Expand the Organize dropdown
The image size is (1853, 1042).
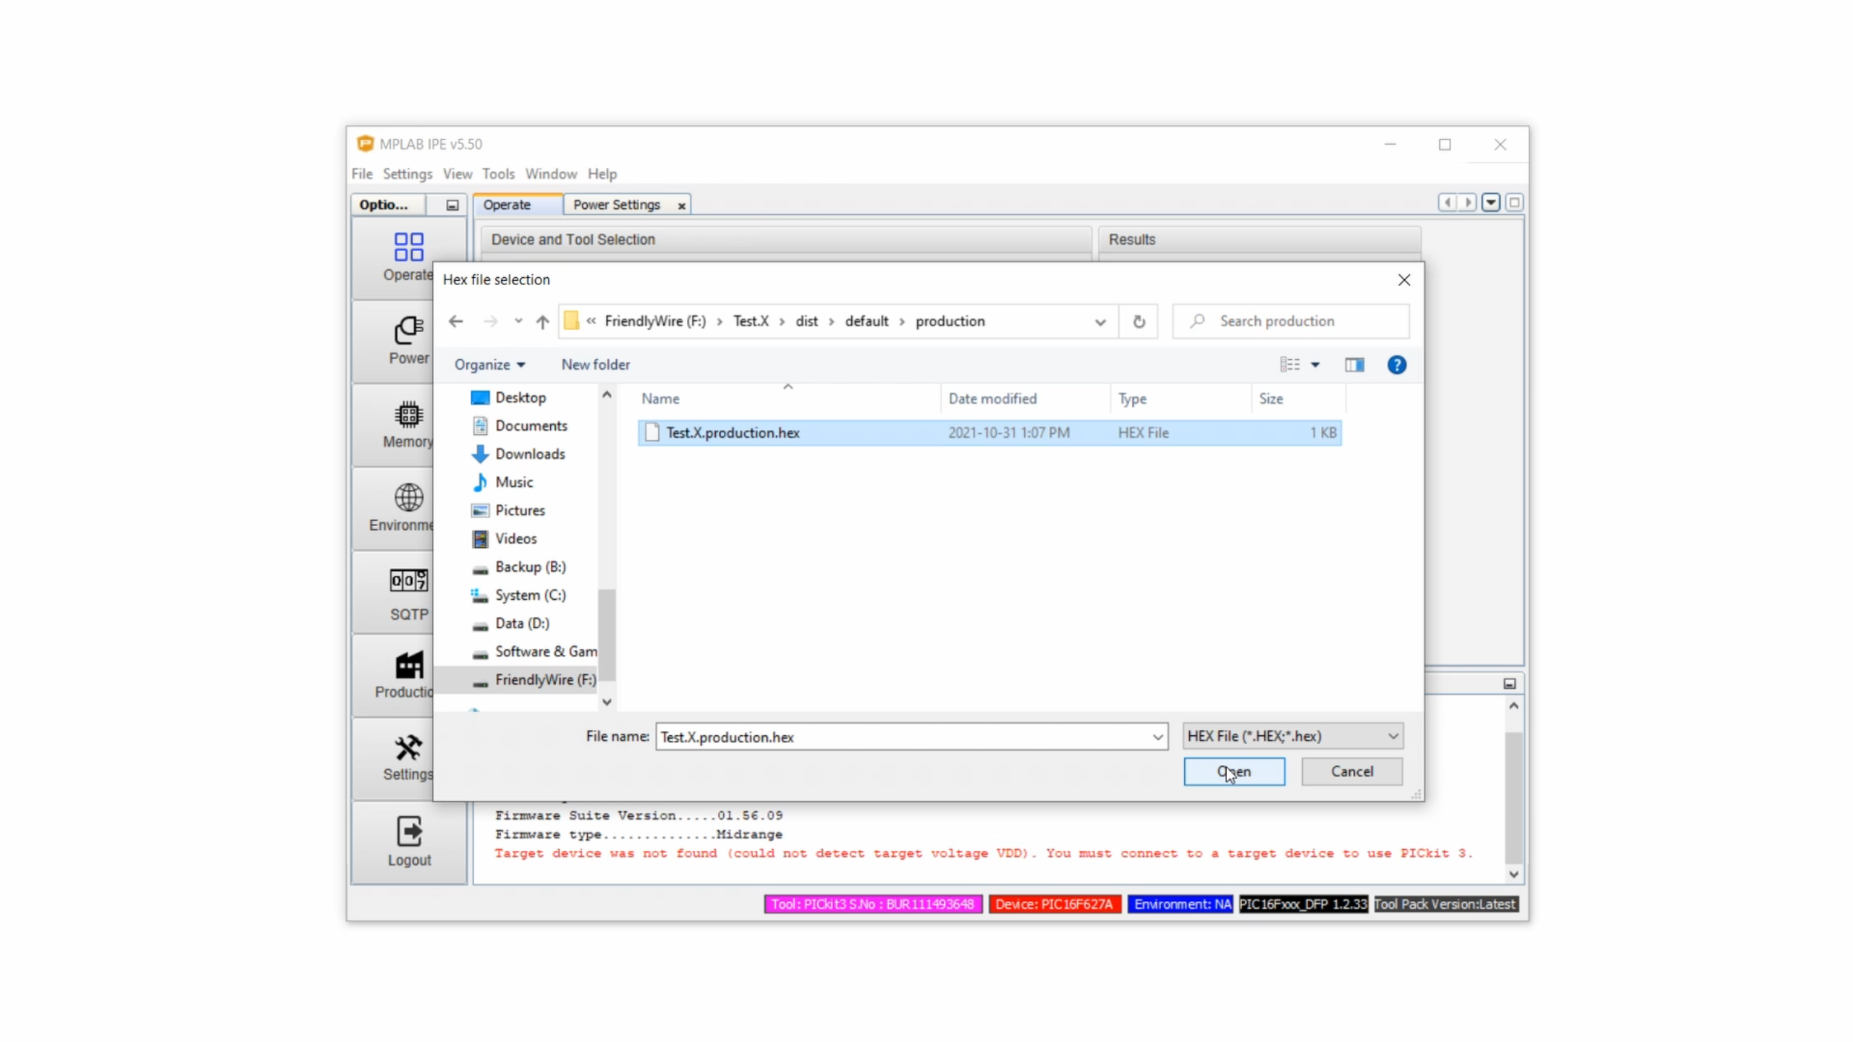(x=489, y=365)
